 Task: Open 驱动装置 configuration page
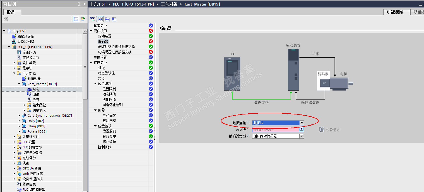tap(105, 36)
